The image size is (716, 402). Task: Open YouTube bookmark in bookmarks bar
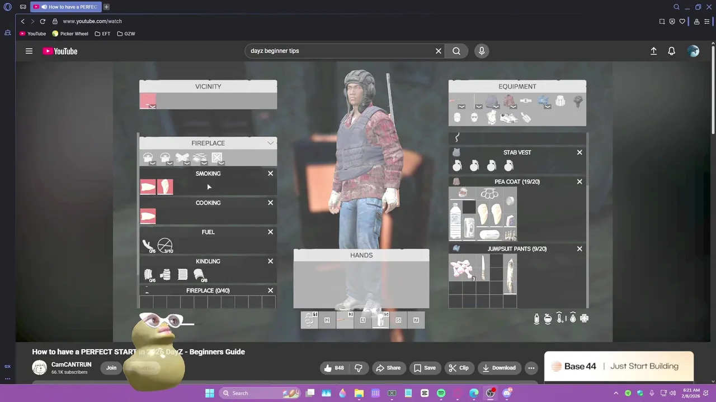tap(33, 33)
